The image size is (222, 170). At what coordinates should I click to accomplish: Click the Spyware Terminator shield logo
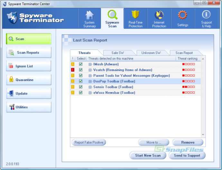[12, 18]
